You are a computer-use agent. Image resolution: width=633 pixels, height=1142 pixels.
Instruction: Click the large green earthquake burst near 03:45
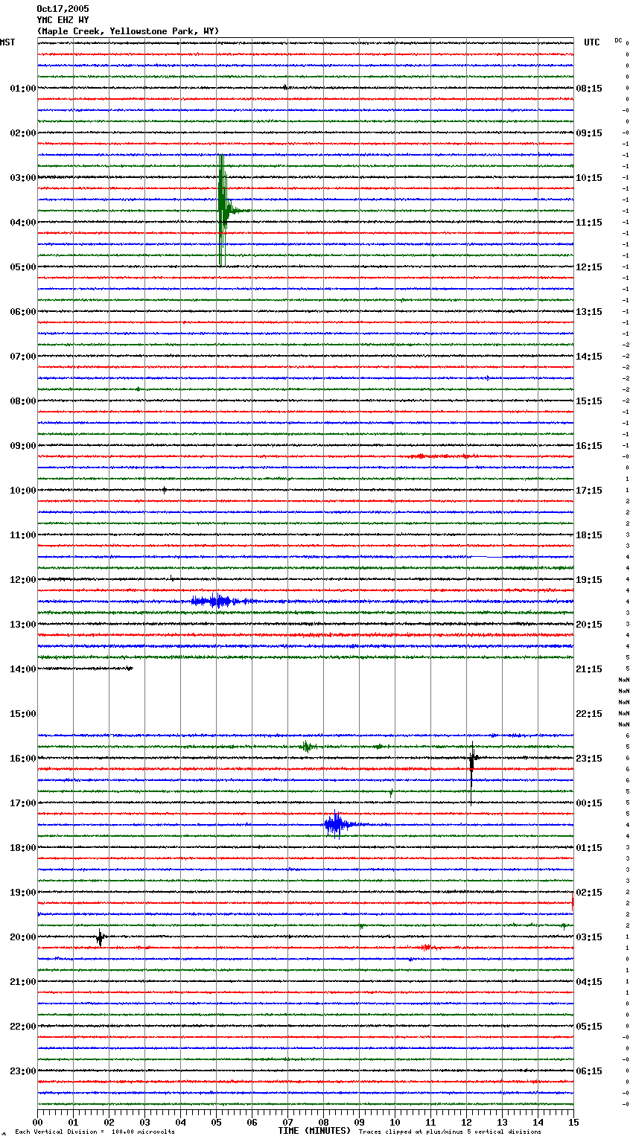coord(223,211)
